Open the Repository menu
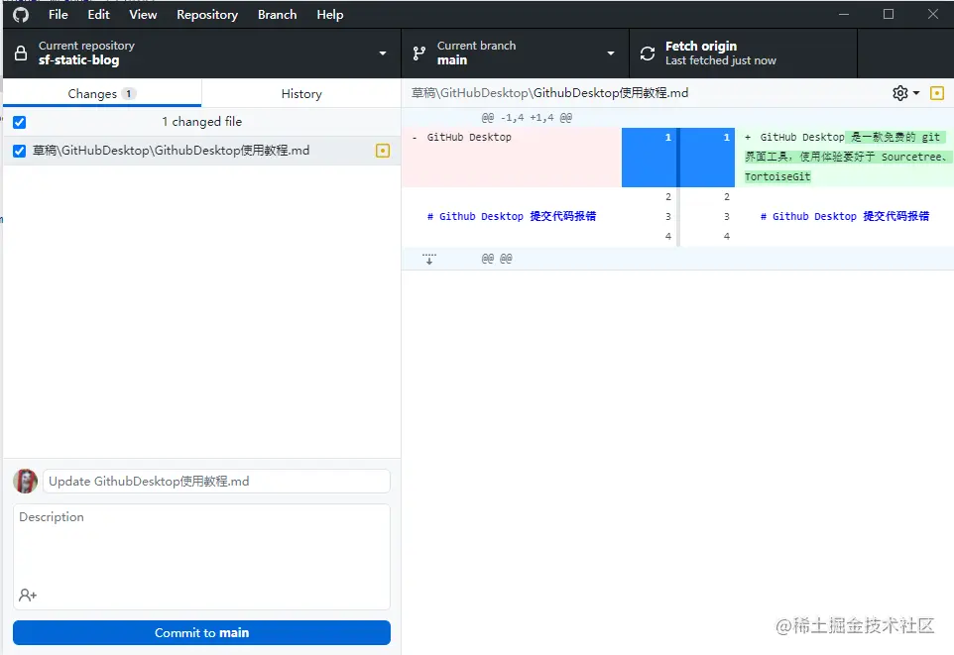The height and width of the screenshot is (655, 954). point(207,15)
